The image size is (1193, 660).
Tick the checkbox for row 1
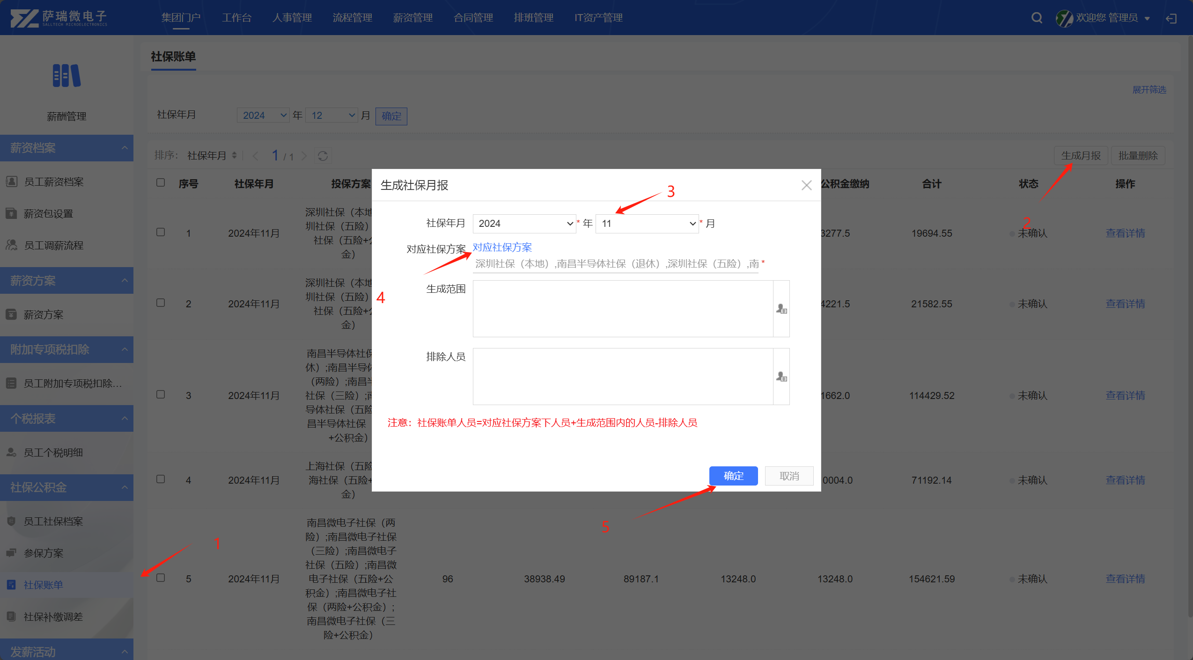161,232
